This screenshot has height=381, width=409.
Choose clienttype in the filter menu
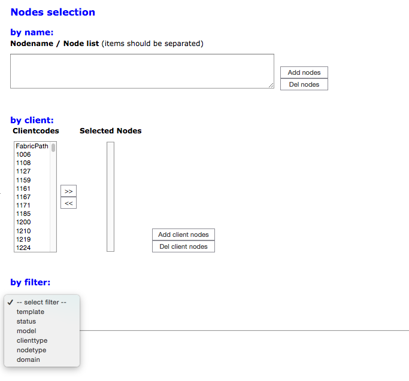pyautogui.click(x=32, y=340)
